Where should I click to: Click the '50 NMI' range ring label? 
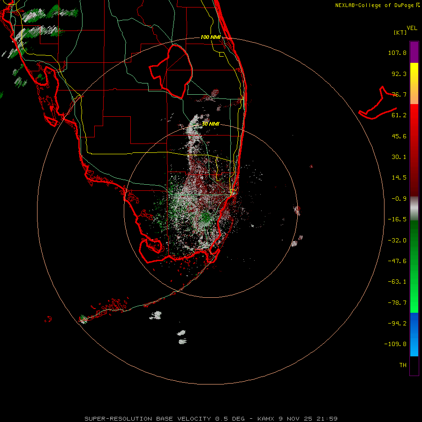(211, 124)
